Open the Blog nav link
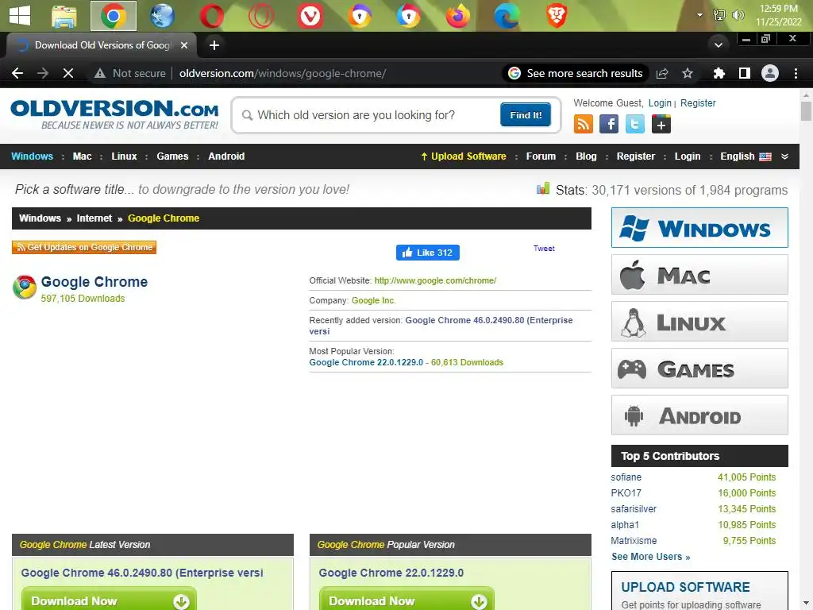Viewport: 813px width, 610px height. 586,156
